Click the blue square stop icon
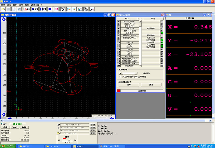 tap(50, 9)
